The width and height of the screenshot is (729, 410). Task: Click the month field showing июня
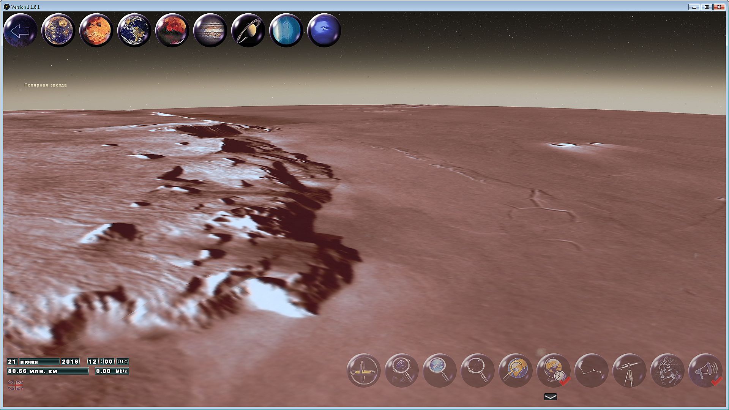tap(39, 361)
